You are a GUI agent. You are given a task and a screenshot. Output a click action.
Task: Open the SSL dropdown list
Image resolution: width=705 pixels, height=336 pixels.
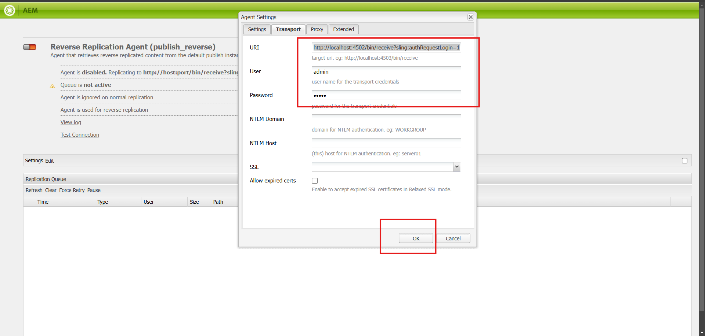coord(456,167)
